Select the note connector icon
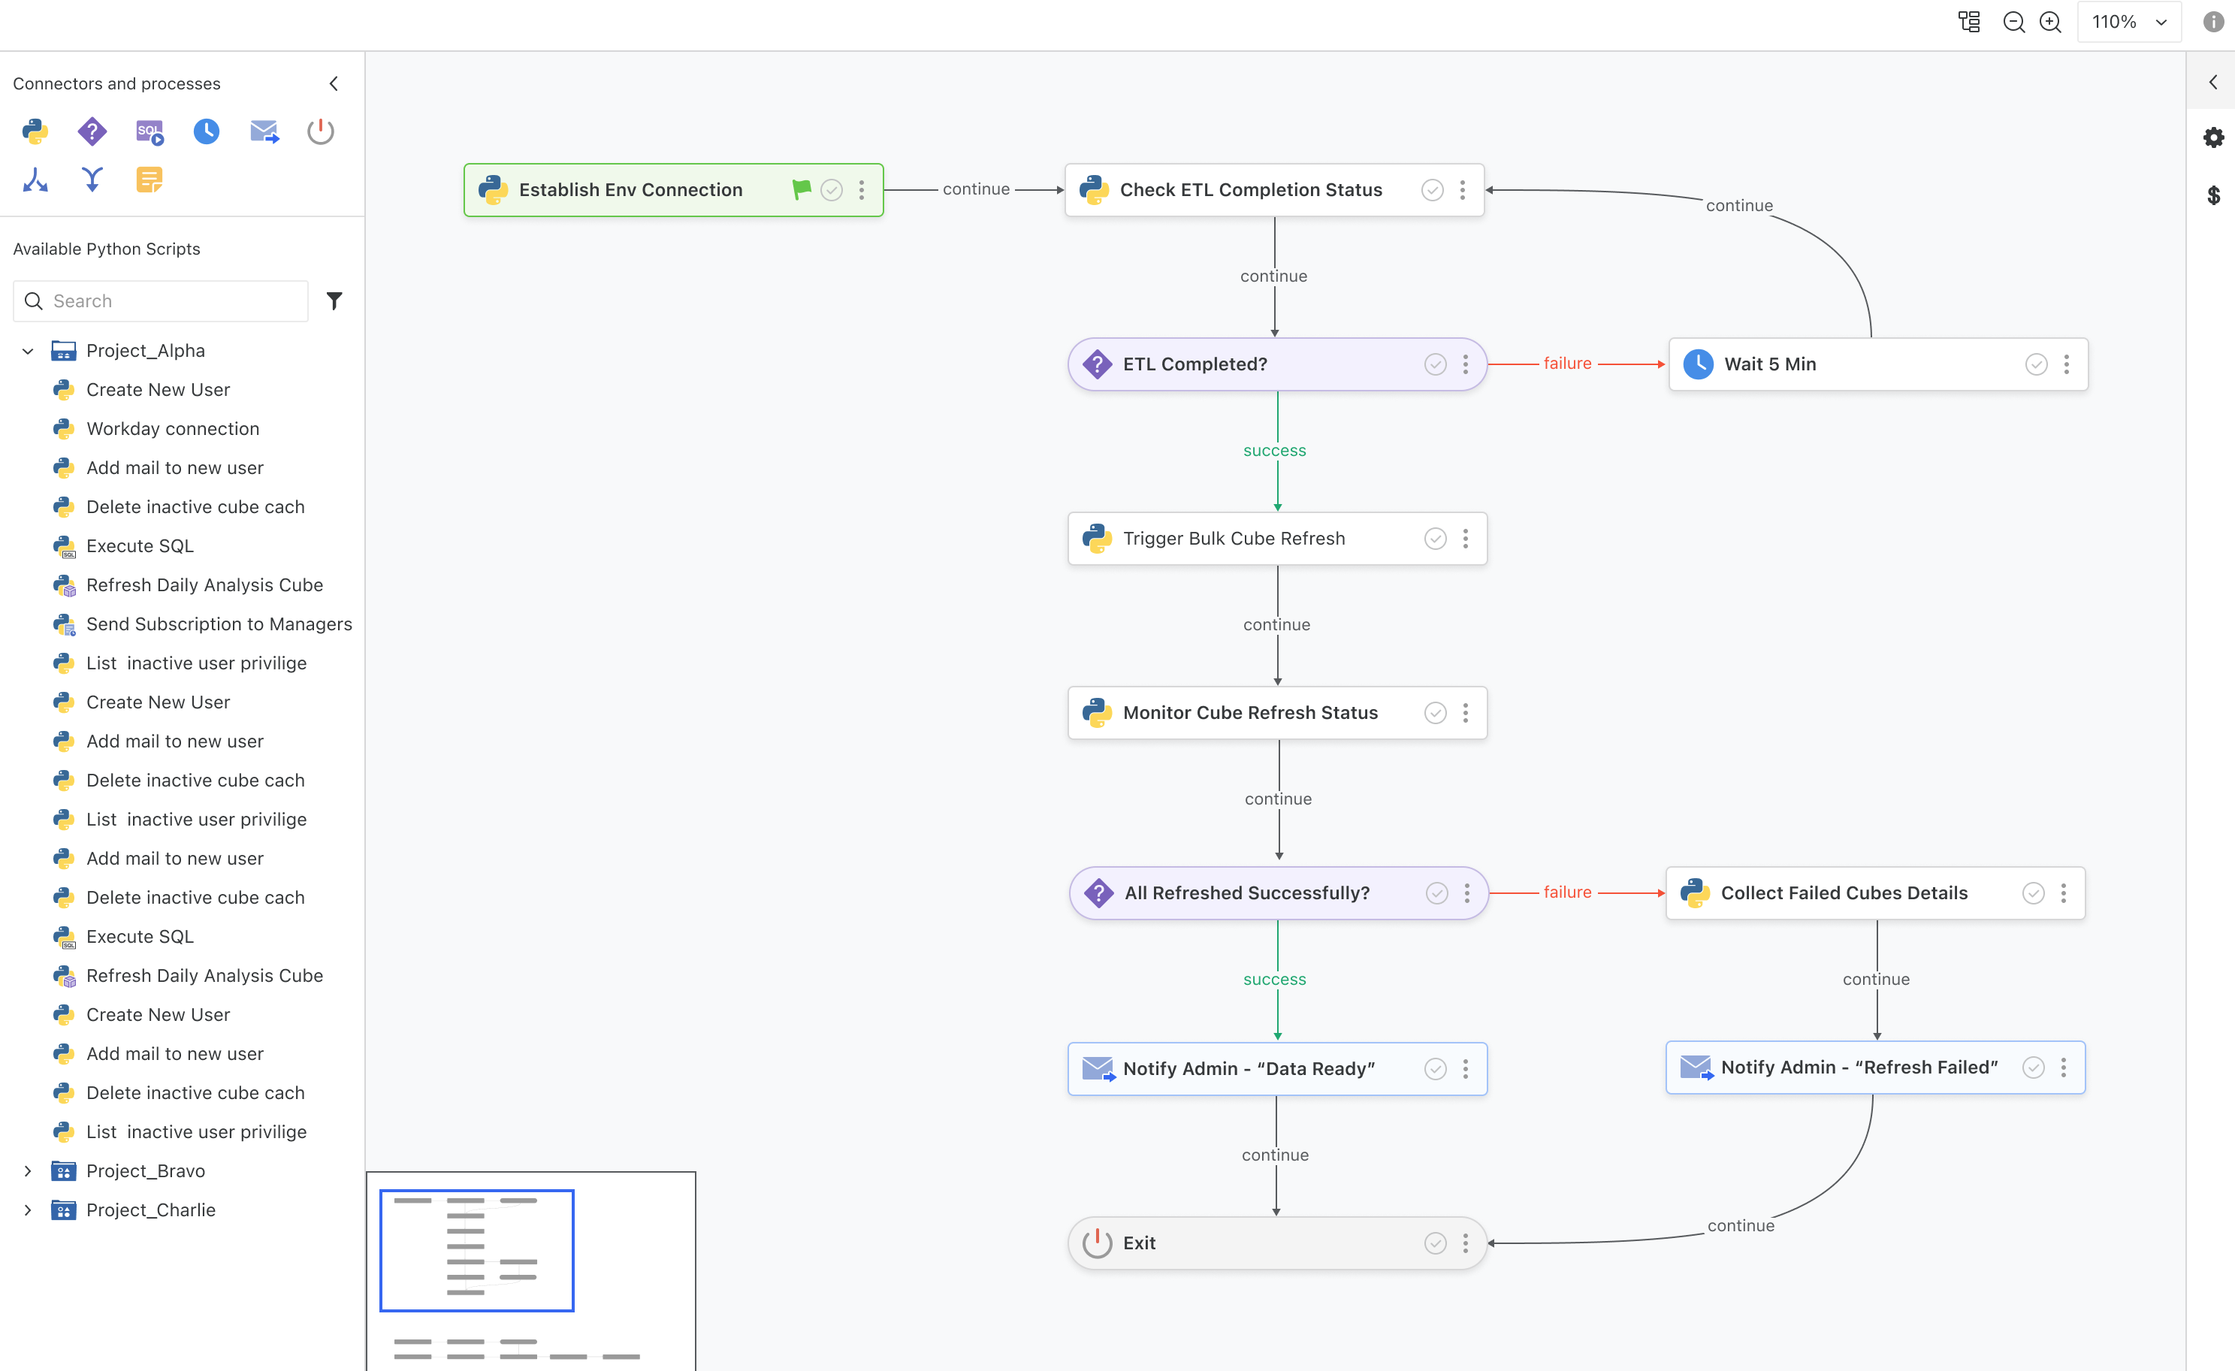This screenshot has height=1371, width=2235. point(150,180)
